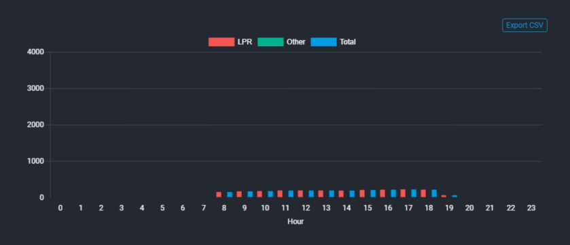Select the red LPR bar at hour 12
Screen dimensions: 570x245
300,194
